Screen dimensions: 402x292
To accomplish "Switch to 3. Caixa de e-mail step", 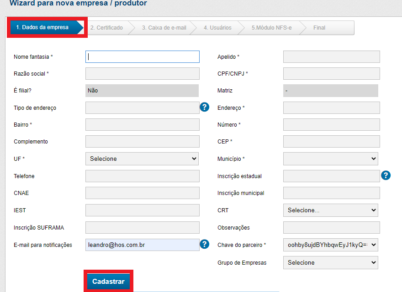I will (164, 28).
